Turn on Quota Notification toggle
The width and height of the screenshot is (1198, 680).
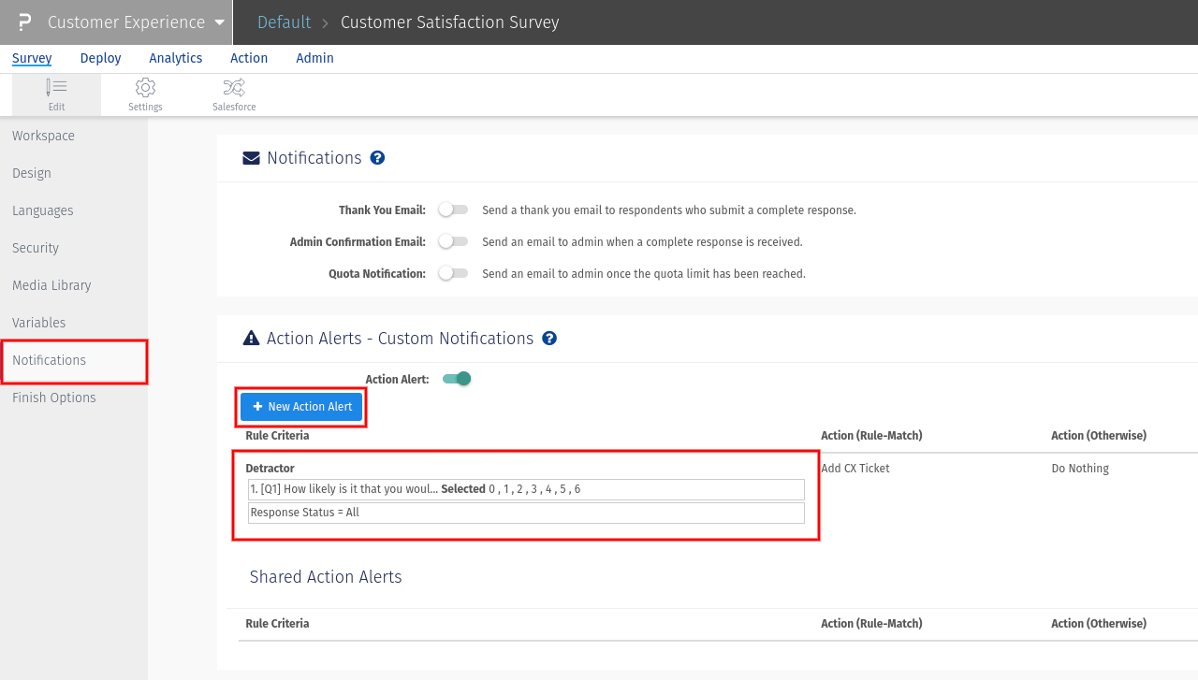453,273
